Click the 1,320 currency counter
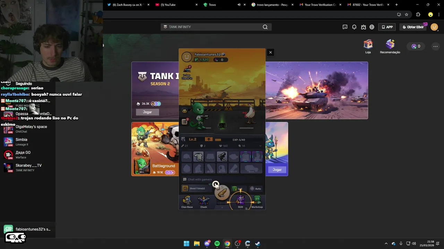 (x=202, y=60)
